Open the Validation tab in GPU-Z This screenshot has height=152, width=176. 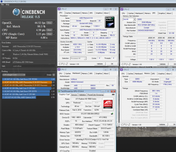click(82, 95)
